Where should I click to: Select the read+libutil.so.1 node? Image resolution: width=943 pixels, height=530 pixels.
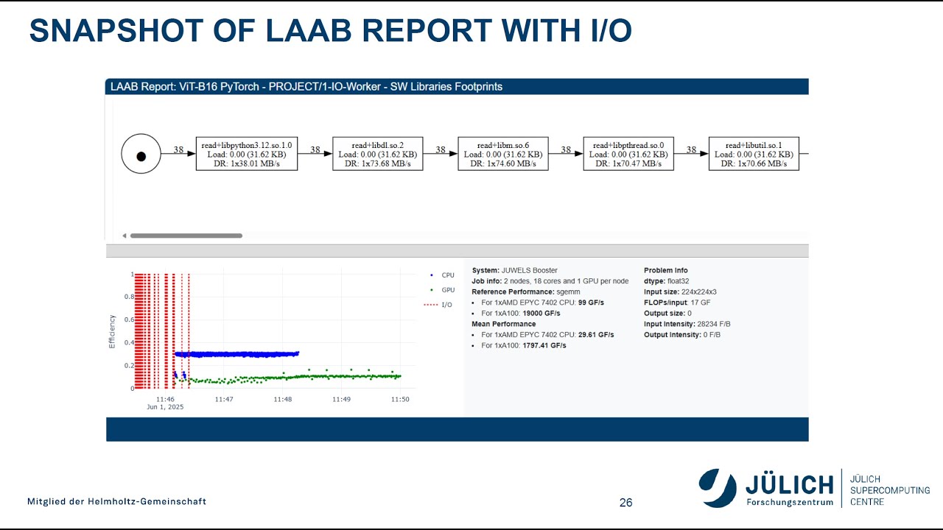pyautogui.click(x=754, y=154)
